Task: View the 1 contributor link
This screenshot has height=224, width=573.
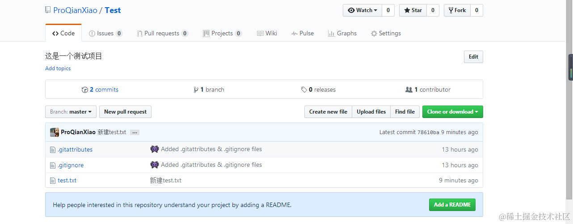Action: 428,89
